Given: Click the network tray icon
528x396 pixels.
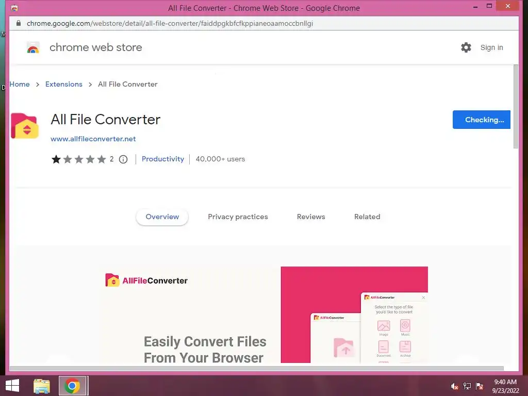Looking at the screenshot, I should pyautogui.click(x=467, y=386).
